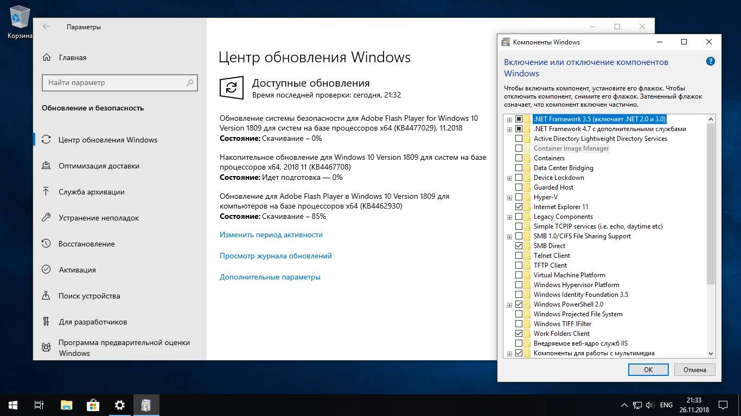This screenshot has width=741, height=416.
Task: Select the Windows Identity Foundation 3.5 row
Action: tap(581, 295)
